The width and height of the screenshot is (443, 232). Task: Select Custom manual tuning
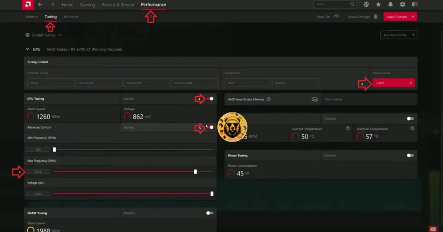394,83
